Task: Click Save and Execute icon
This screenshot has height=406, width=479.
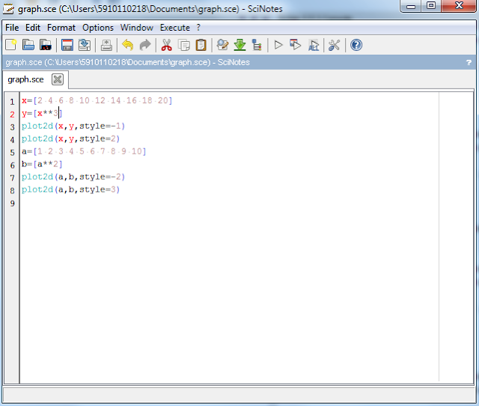Action: (296, 45)
